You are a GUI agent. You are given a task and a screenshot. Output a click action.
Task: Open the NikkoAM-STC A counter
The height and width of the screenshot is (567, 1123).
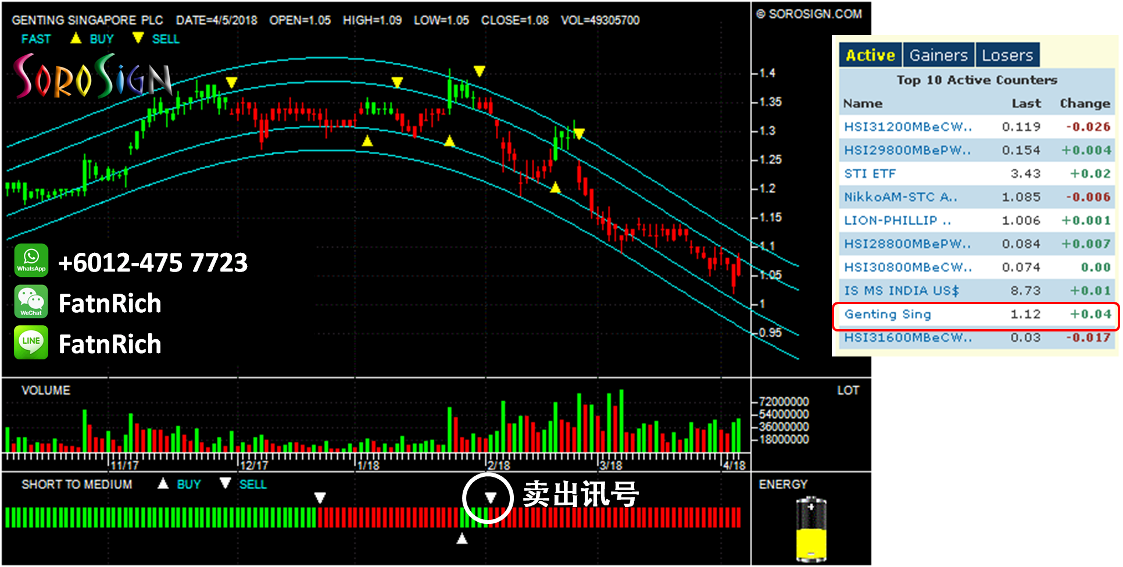900,197
